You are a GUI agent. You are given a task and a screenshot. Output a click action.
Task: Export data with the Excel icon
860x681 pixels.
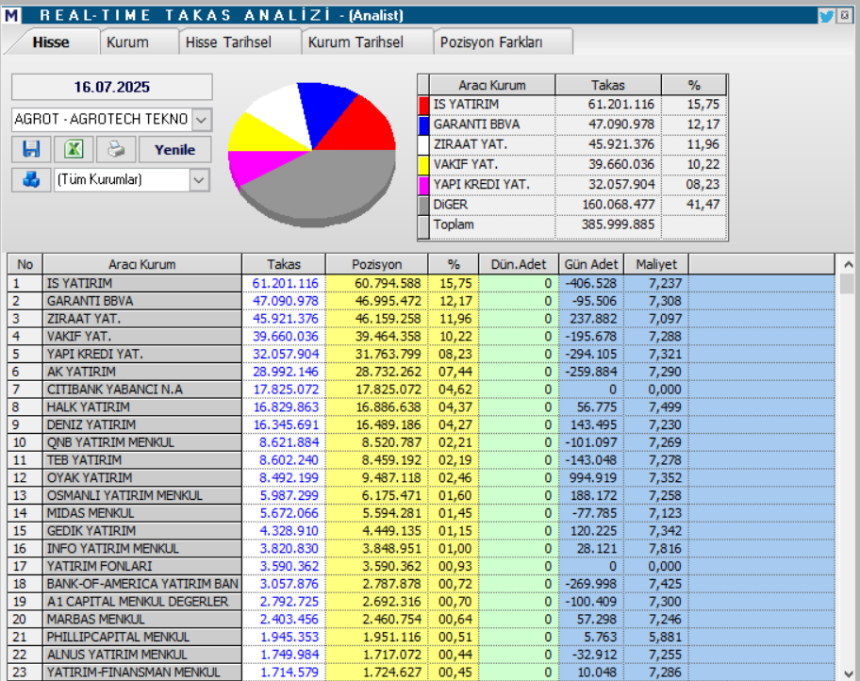tap(74, 149)
